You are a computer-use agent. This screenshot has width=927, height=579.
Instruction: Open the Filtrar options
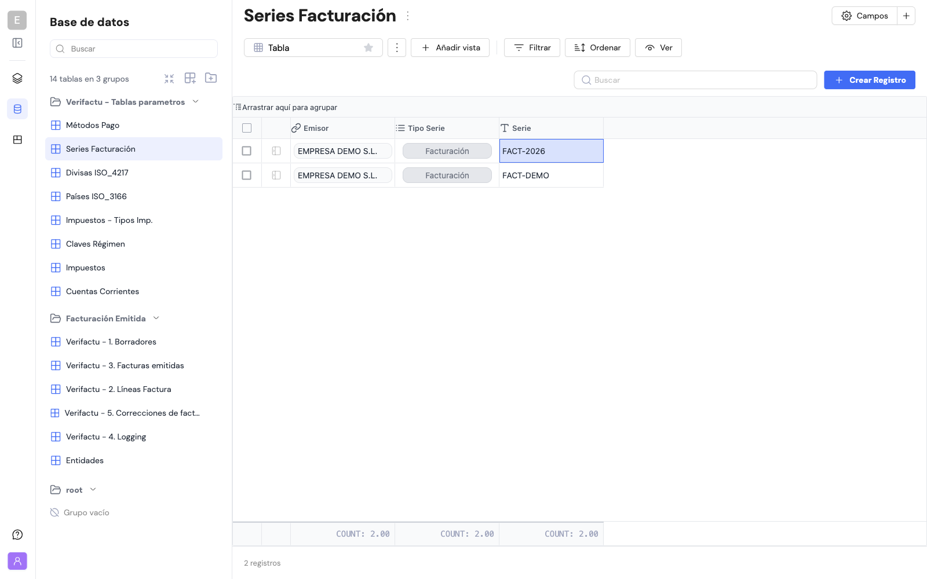pyautogui.click(x=532, y=47)
